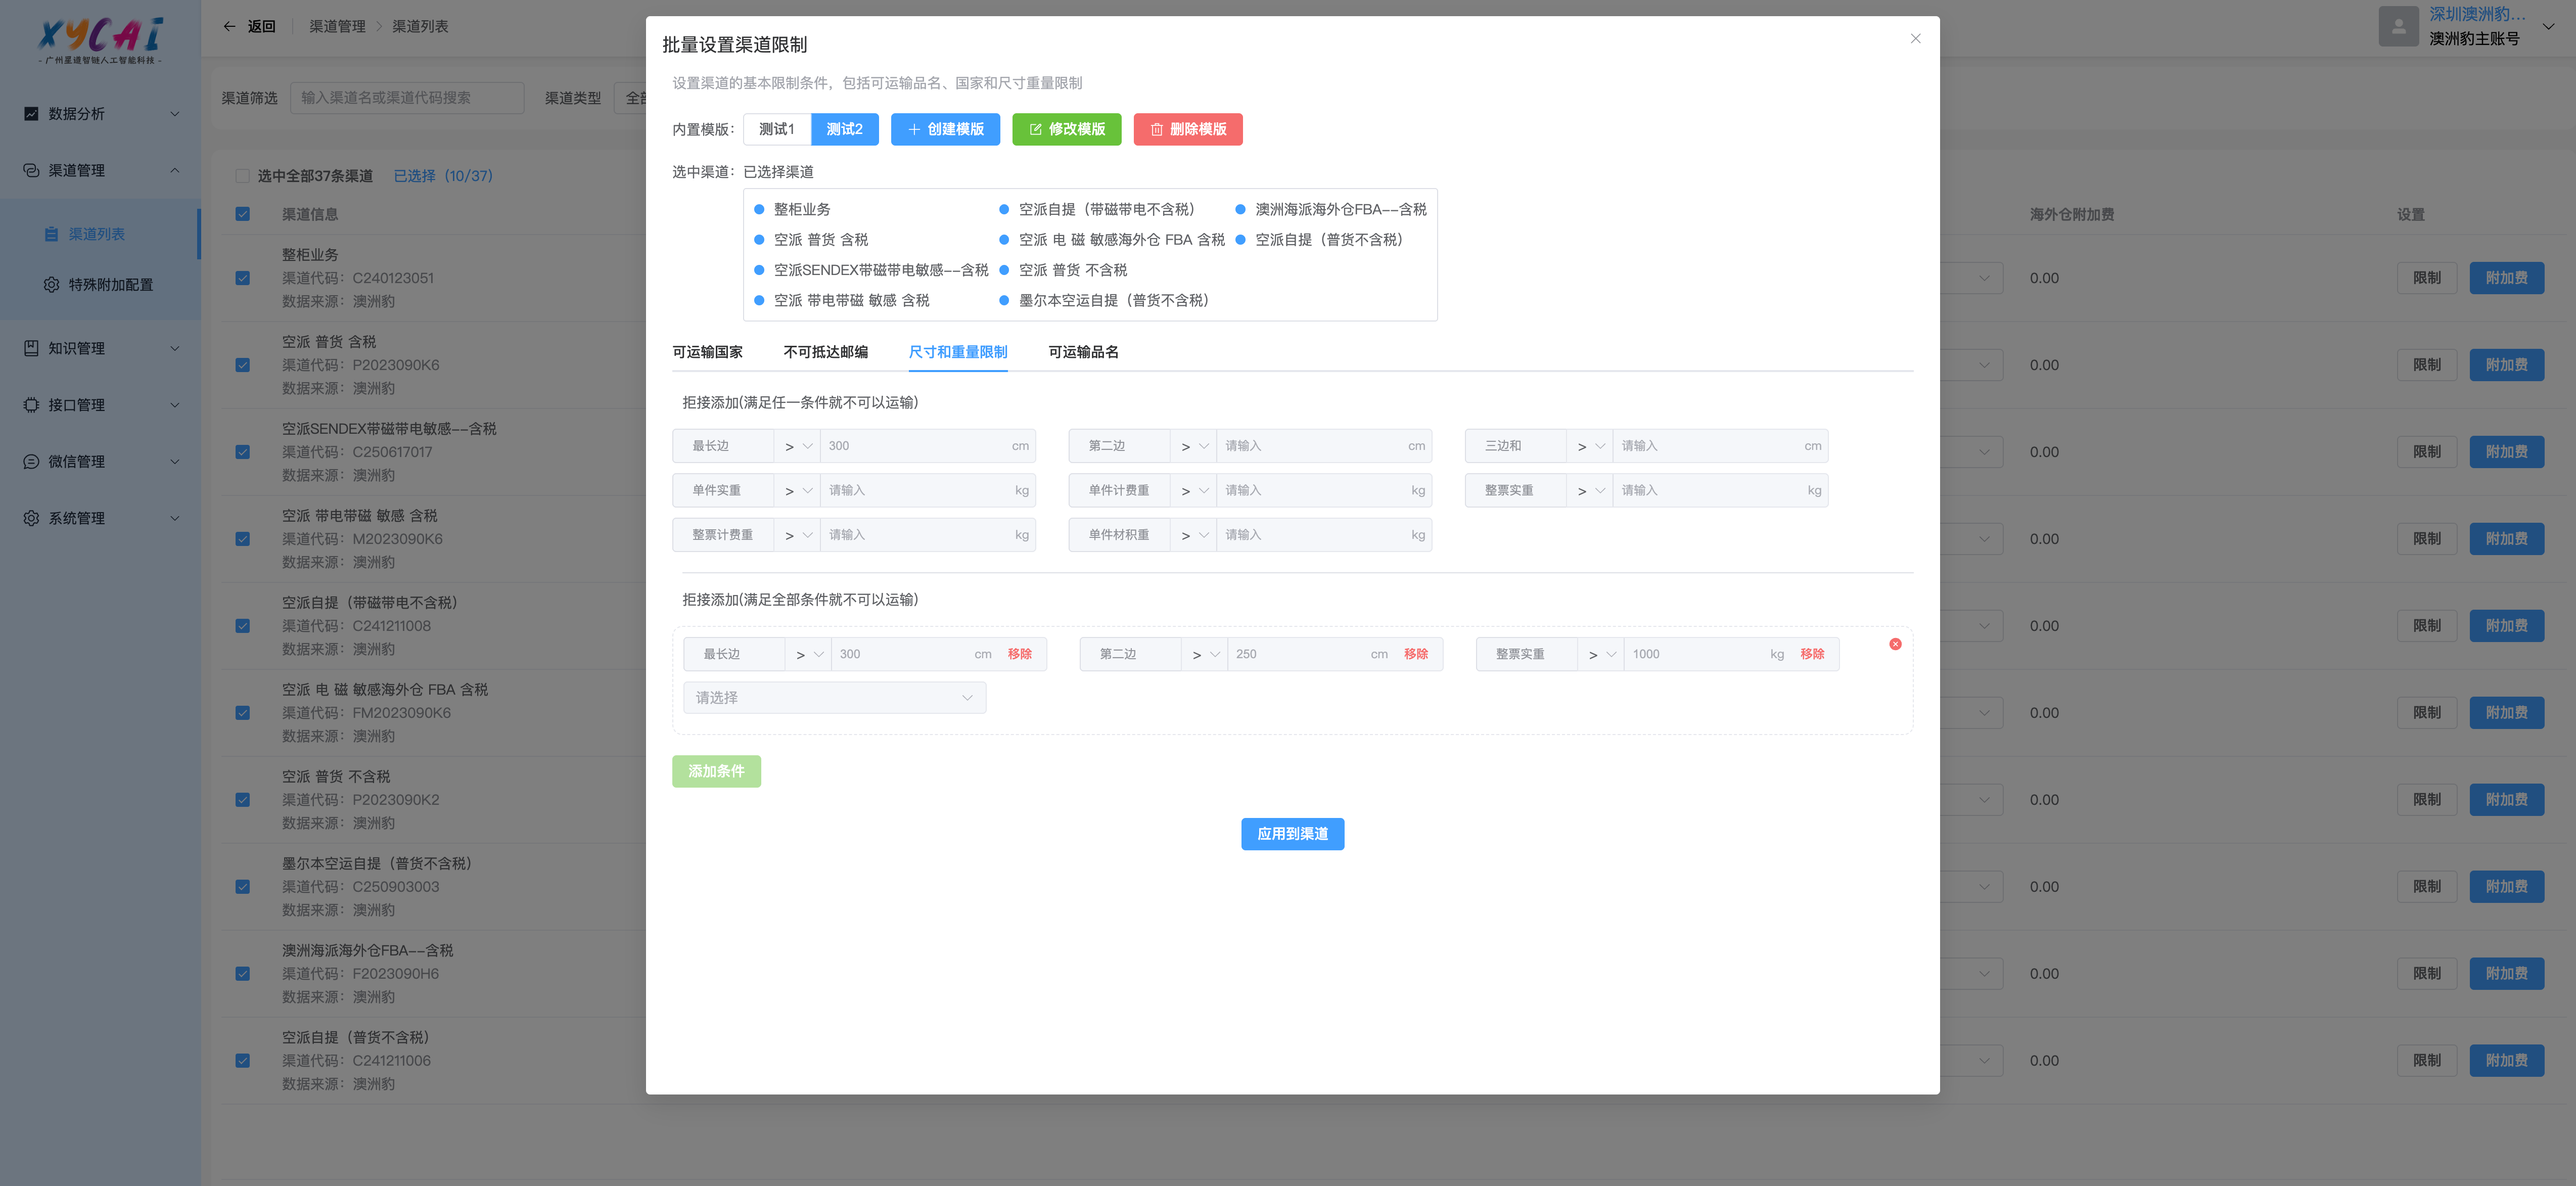This screenshot has width=2576, height=1186.
Task: Uncheck the 空派 普货 含税 row checkbox
Action: (242, 365)
